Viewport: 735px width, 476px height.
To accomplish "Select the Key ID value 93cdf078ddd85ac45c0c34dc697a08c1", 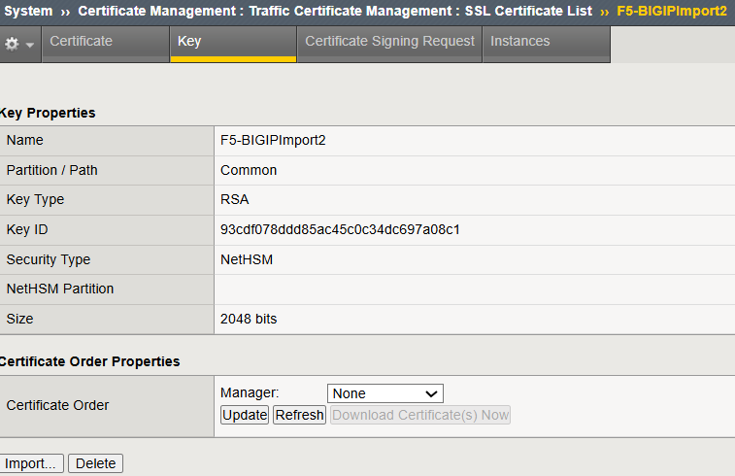I will coord(340,229).
